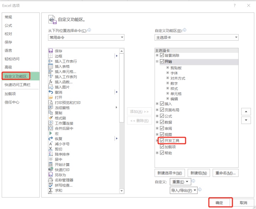Click the 新建组 button
256x209 pixels.
199,173
